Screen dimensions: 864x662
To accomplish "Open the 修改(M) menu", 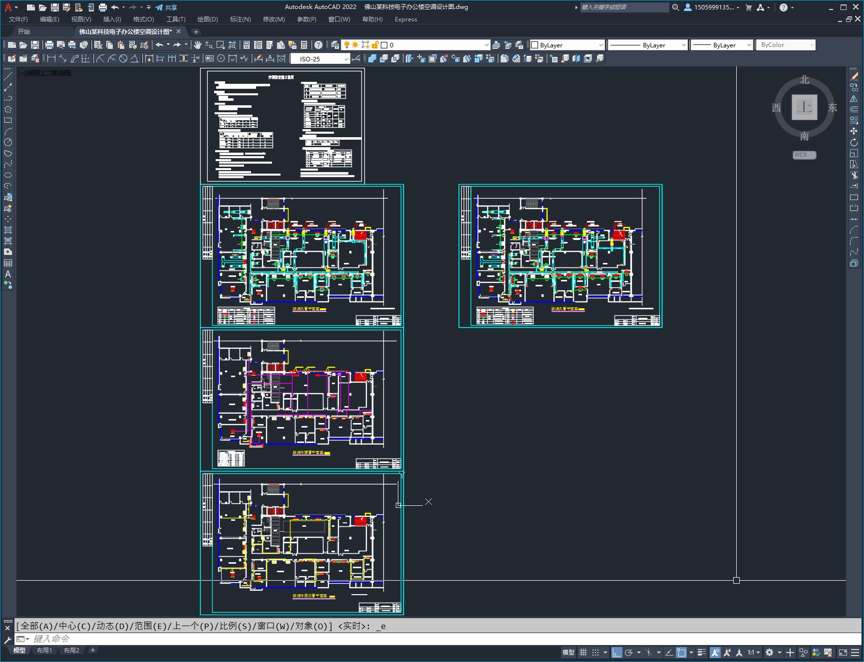I will pos(274,19).
